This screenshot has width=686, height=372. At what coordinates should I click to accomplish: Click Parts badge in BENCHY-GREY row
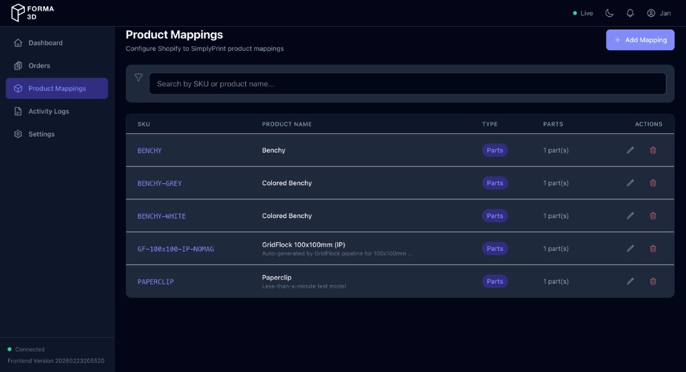coord(495,183)
